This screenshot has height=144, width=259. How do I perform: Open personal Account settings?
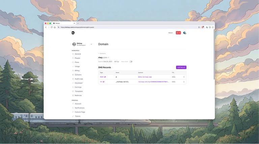(77, 104)
